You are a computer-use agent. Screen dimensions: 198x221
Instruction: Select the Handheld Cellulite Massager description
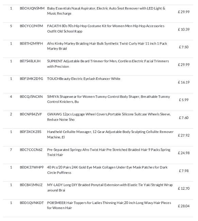(x=110, y=134)
